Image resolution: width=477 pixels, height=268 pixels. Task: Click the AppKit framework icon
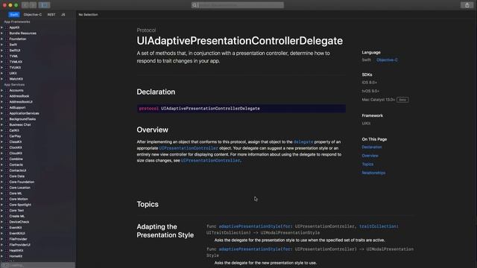(7, 28)
